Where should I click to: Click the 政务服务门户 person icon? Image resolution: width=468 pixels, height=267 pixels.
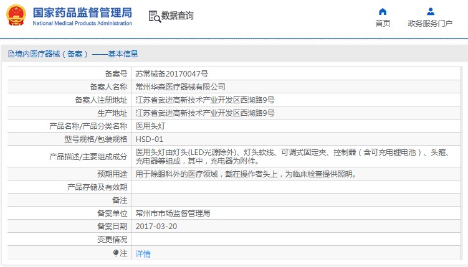[x=430, y=11]
